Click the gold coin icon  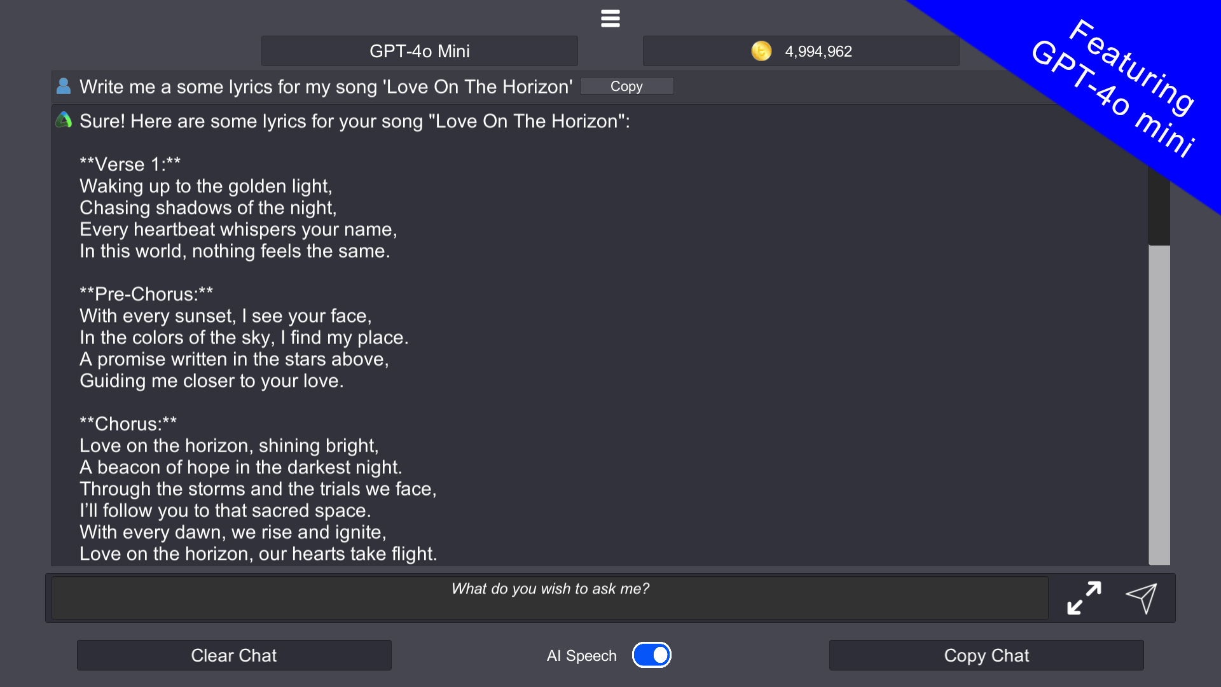[x=761, y=51]
